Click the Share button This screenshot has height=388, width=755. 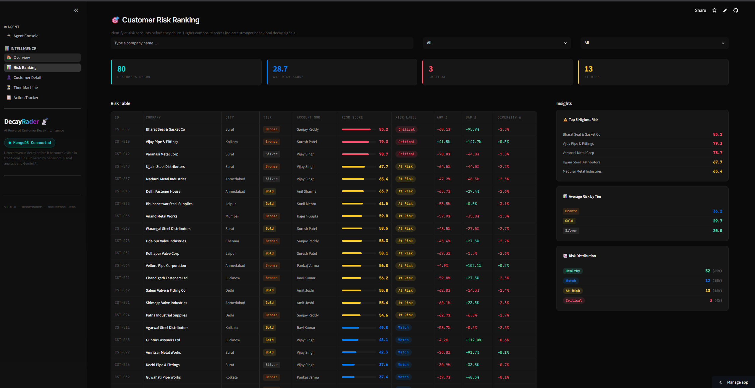tap(700, 10)
